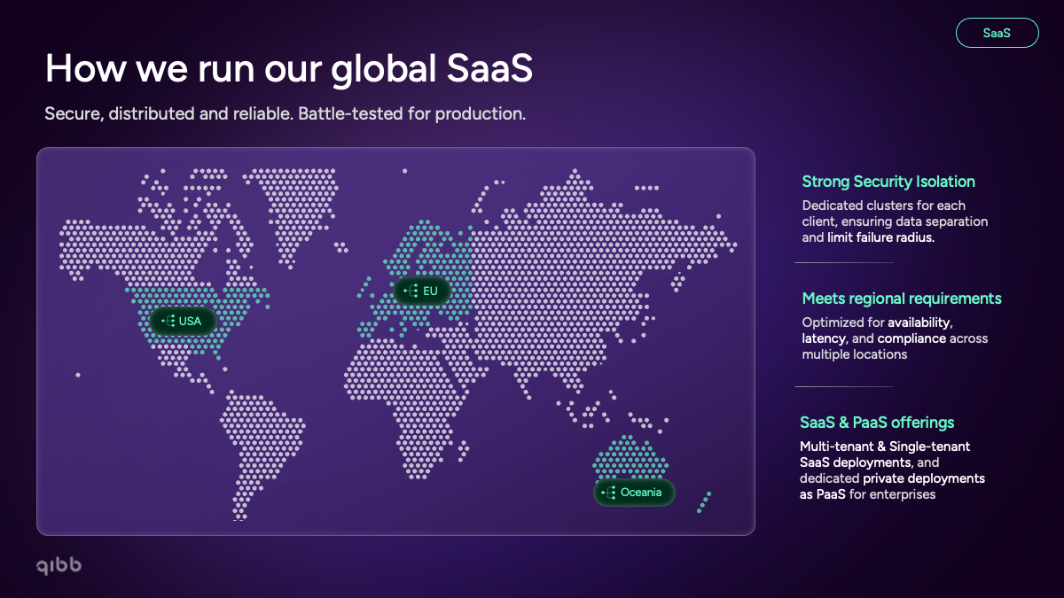Click the cluster icon in Oceania badge
This screenshot has width=1064, height=598.
coord(609,493)
